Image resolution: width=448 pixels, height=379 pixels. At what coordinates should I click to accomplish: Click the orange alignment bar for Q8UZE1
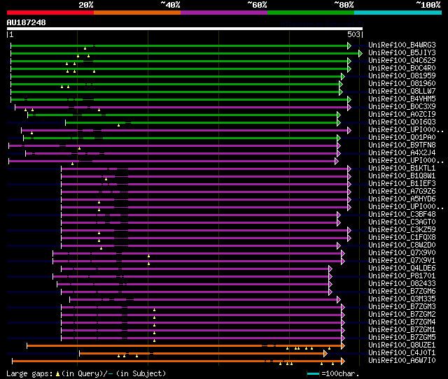click(184, 346)
